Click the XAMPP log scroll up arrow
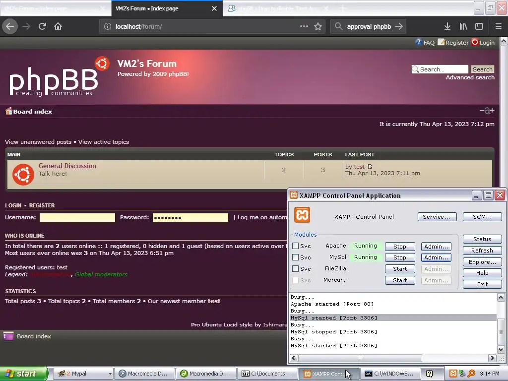The image size is (508, 381). click(501, 297)
